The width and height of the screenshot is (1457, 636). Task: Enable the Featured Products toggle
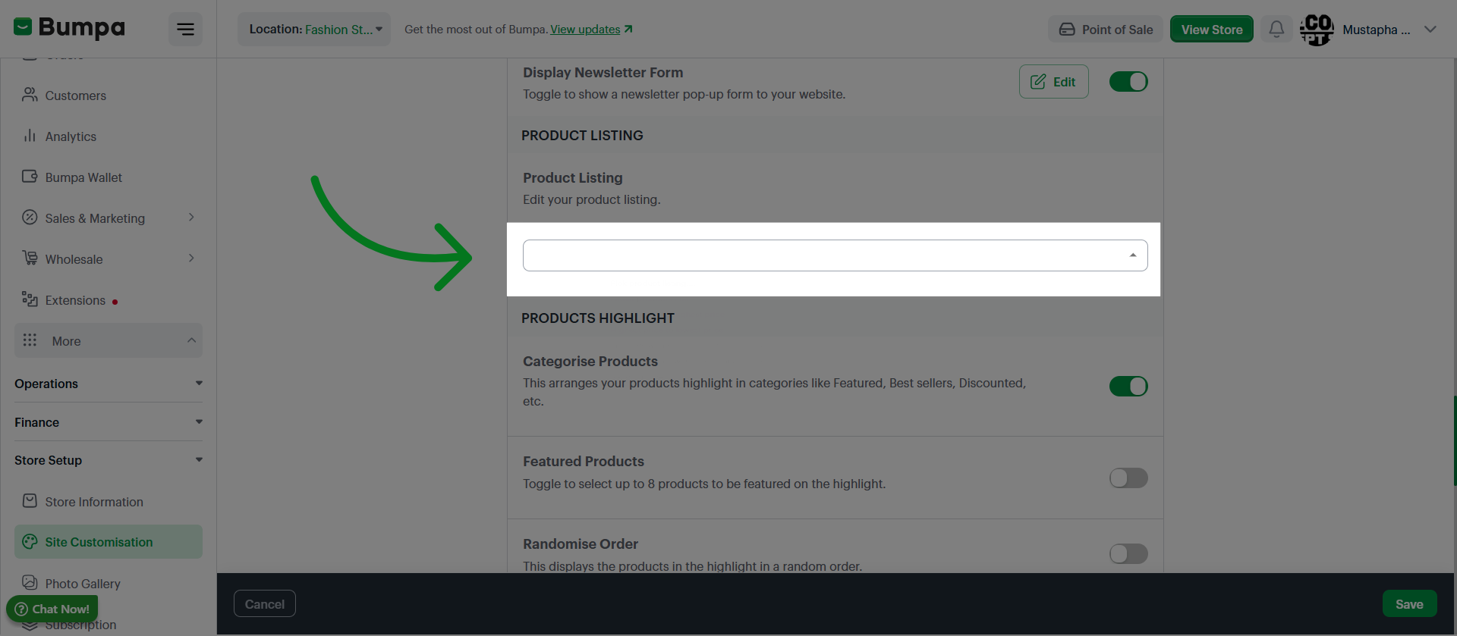(1128, 478)
